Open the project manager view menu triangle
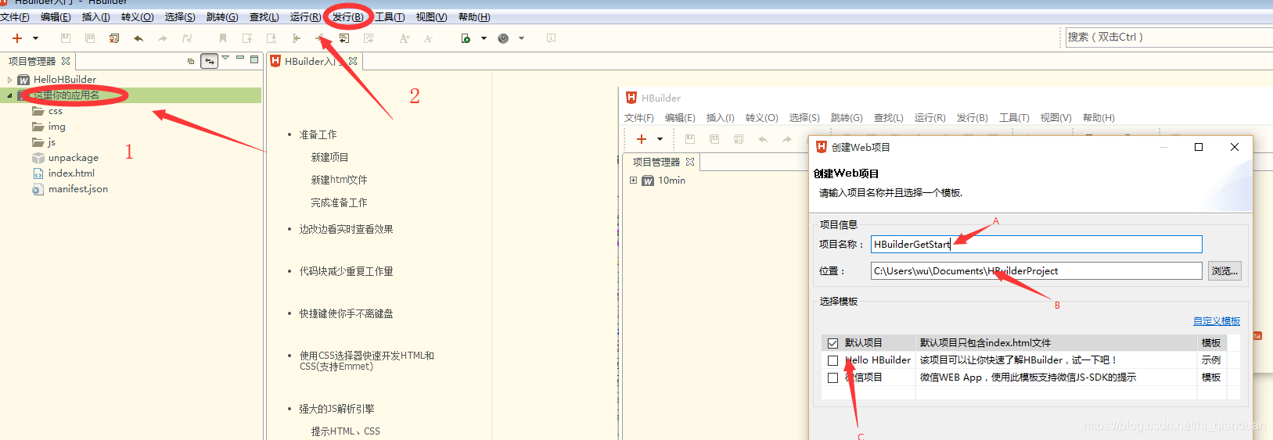1273x440 pixels. pyautogui.click(x=225, y=58)
